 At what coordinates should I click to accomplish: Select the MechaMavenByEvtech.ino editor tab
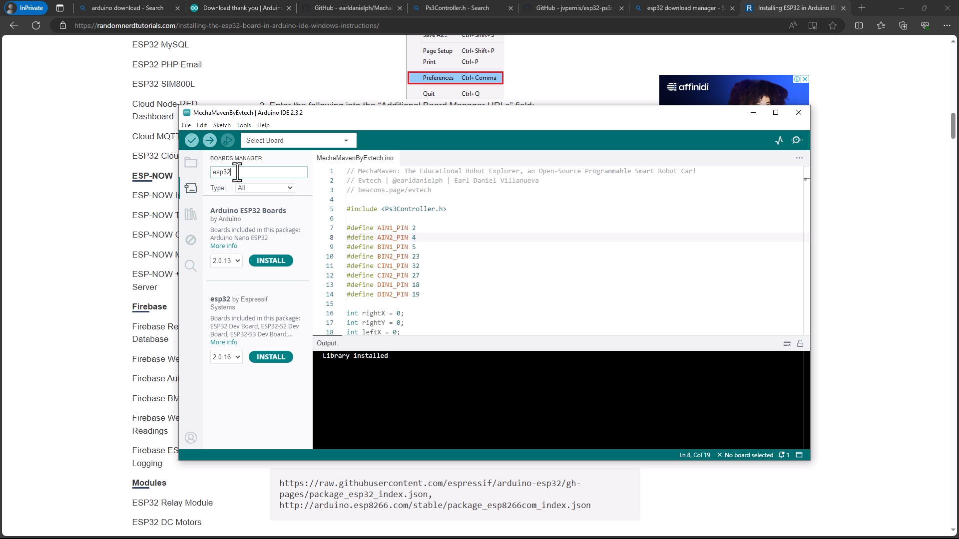[355, 158]
